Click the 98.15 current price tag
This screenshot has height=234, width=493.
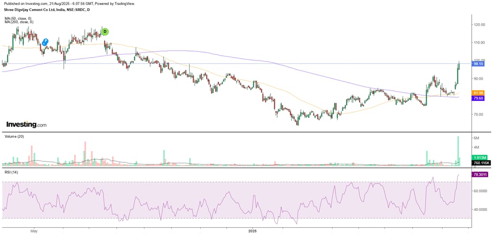coord(478,64)
